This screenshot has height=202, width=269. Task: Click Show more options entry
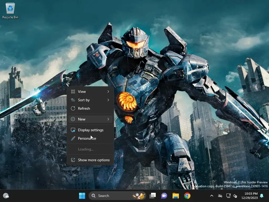tap(90, 160)
